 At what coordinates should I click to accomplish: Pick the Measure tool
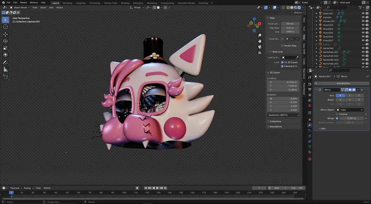(5, 69)
